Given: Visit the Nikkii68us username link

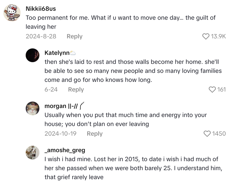Looking at the screenshot, I should 41,9.
